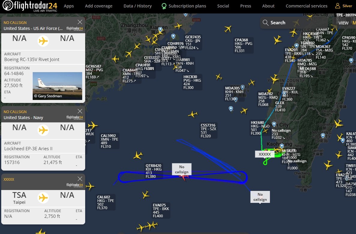Open Add coverage menu item

click(x=99, y=6)
